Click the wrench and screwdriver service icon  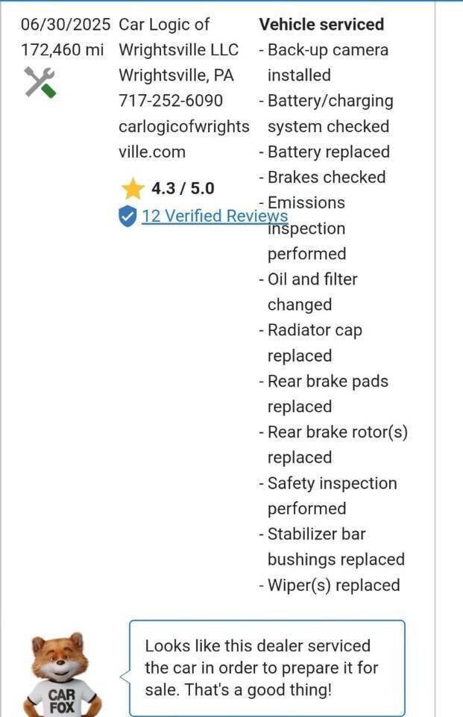[40, 82]
